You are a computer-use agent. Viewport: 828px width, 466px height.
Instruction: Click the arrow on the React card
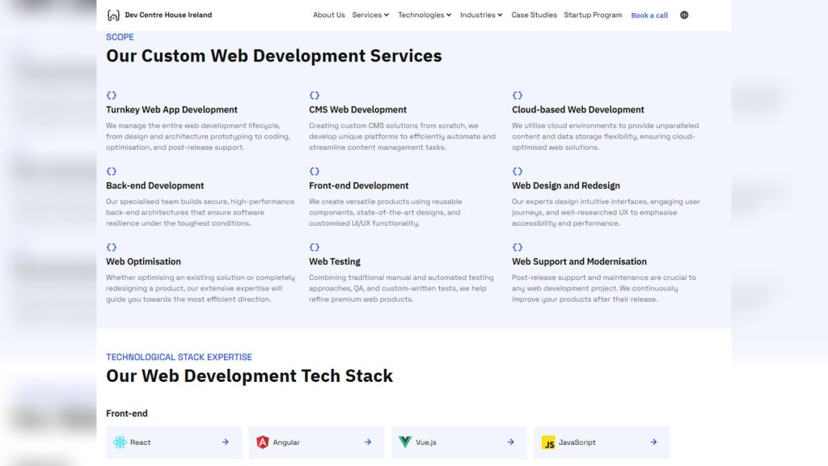[226, 443]
